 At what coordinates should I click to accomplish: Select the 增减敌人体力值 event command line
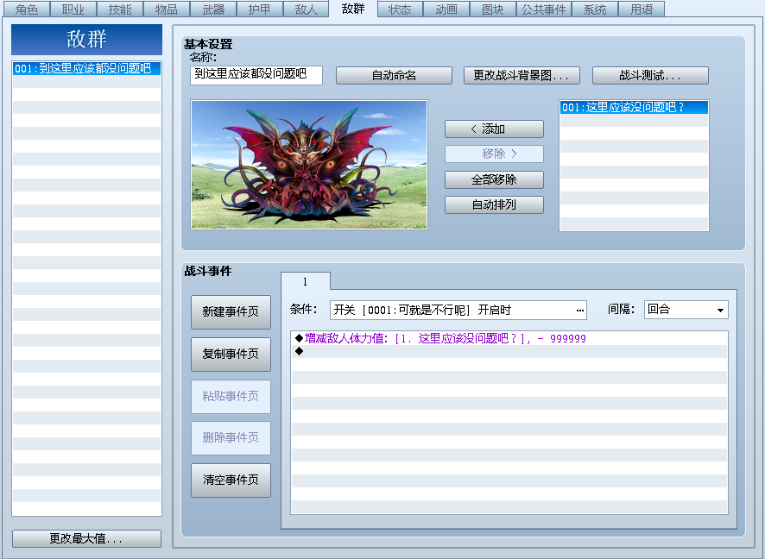coord(509,338)
